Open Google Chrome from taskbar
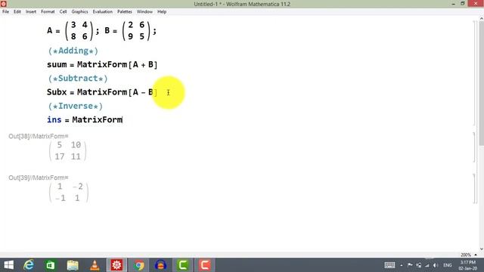 click(139, 265)
